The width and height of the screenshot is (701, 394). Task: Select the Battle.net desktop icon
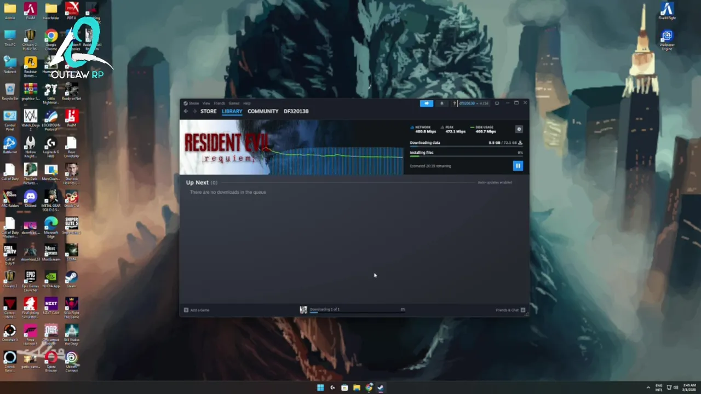point(10,145)
